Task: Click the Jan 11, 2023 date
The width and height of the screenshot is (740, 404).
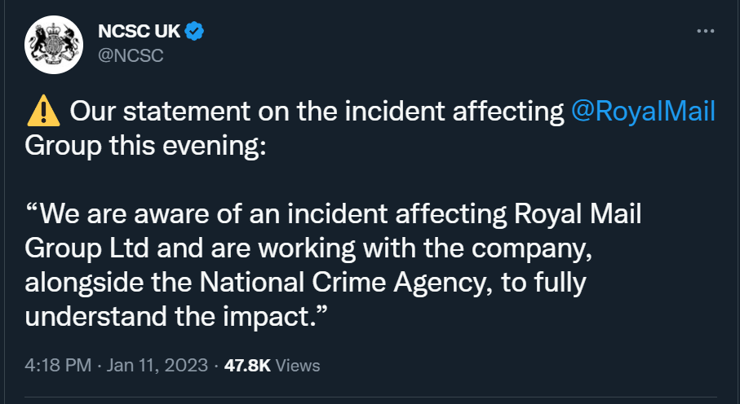Action: 157,366
